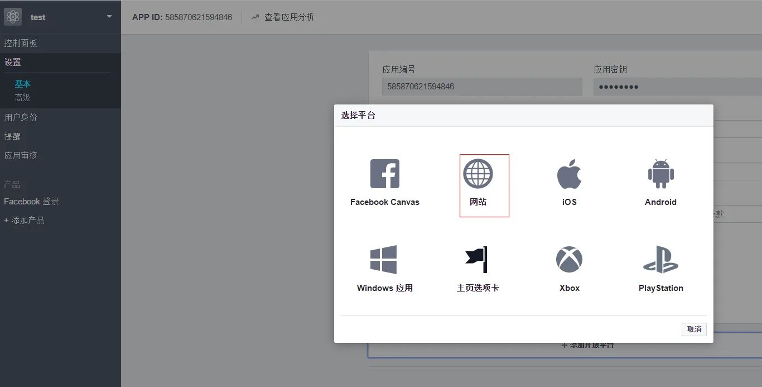
Task: Click the 应用编号 input field
Action: pyautogui.click(x=482, y=87)
